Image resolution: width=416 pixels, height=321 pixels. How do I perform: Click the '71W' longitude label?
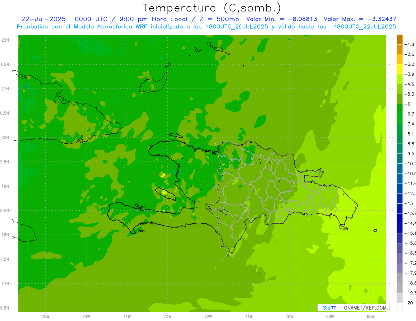249,316
